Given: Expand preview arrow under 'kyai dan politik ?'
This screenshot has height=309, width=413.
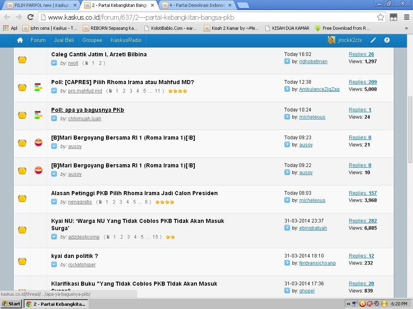Looking at the screenshot, I should click(x=54, y=264).
